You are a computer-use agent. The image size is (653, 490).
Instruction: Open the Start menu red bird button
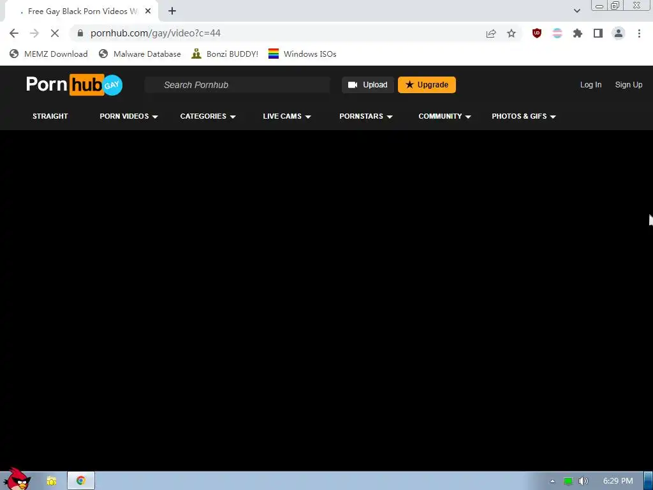click(x=17, y=479)
